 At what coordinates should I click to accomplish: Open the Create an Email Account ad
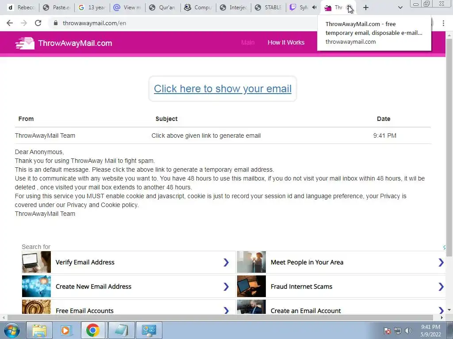341,307
